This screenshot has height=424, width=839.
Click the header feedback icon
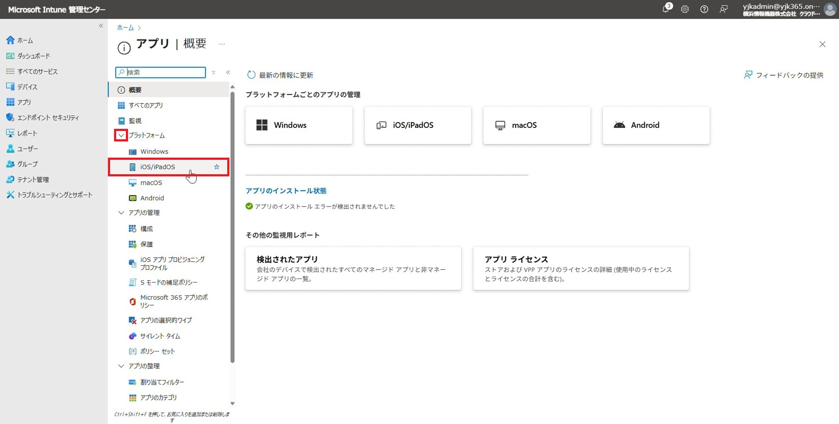[723, 9]
